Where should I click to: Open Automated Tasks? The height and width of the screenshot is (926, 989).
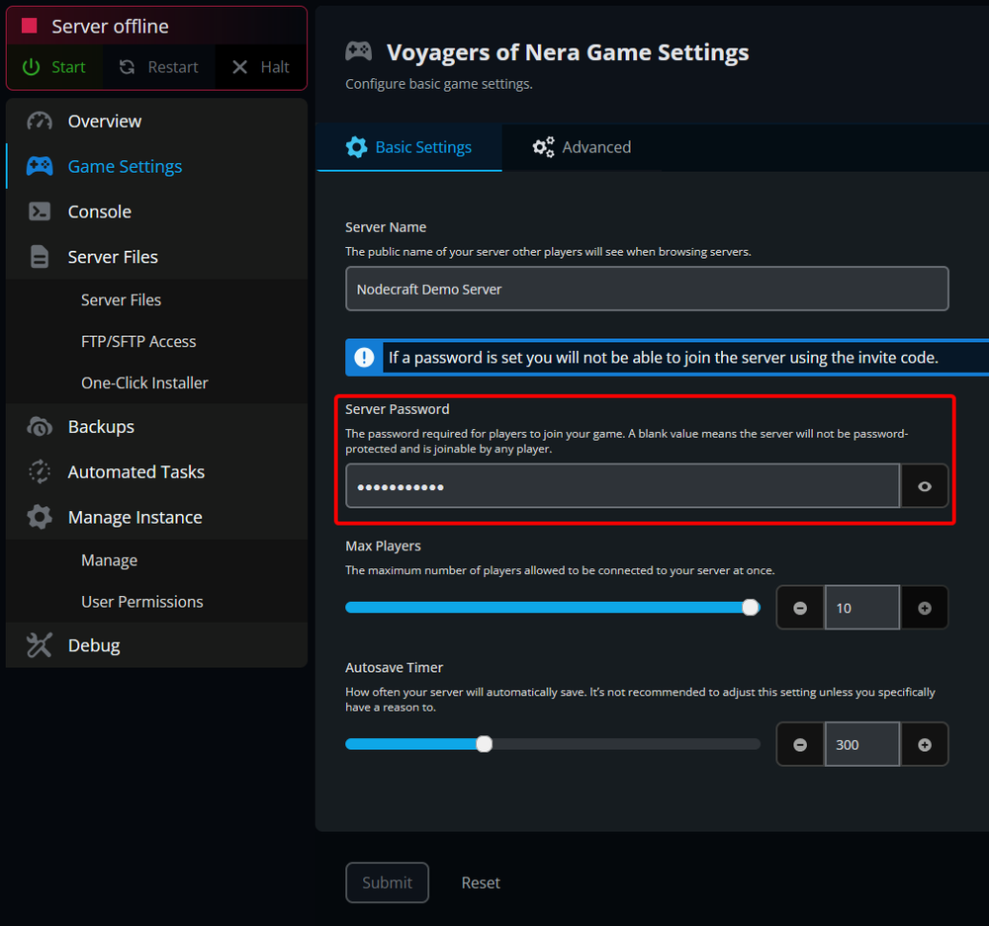tap(156, 471)
